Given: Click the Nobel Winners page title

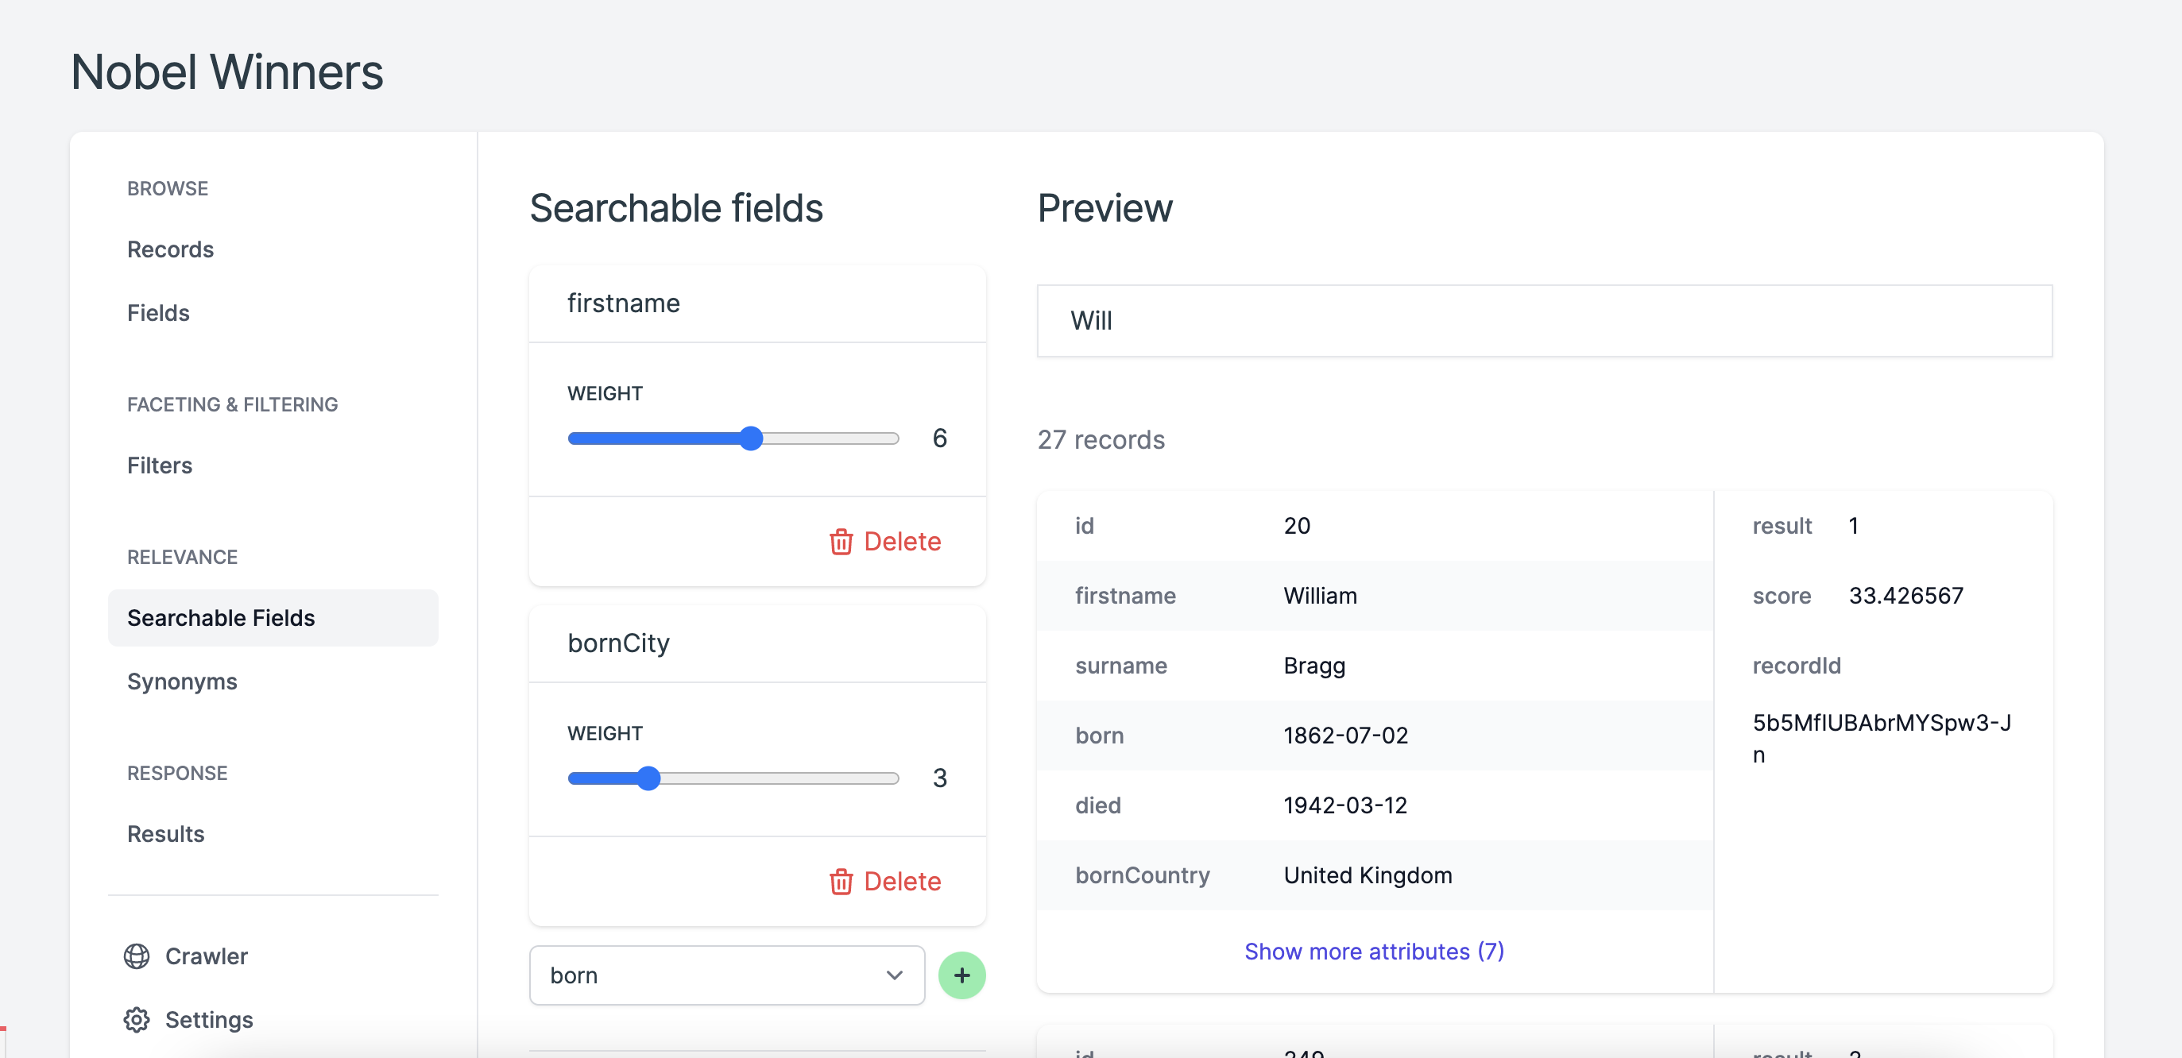Looking at the screenshot, I should pyautogui.click(x=226, y=72).
